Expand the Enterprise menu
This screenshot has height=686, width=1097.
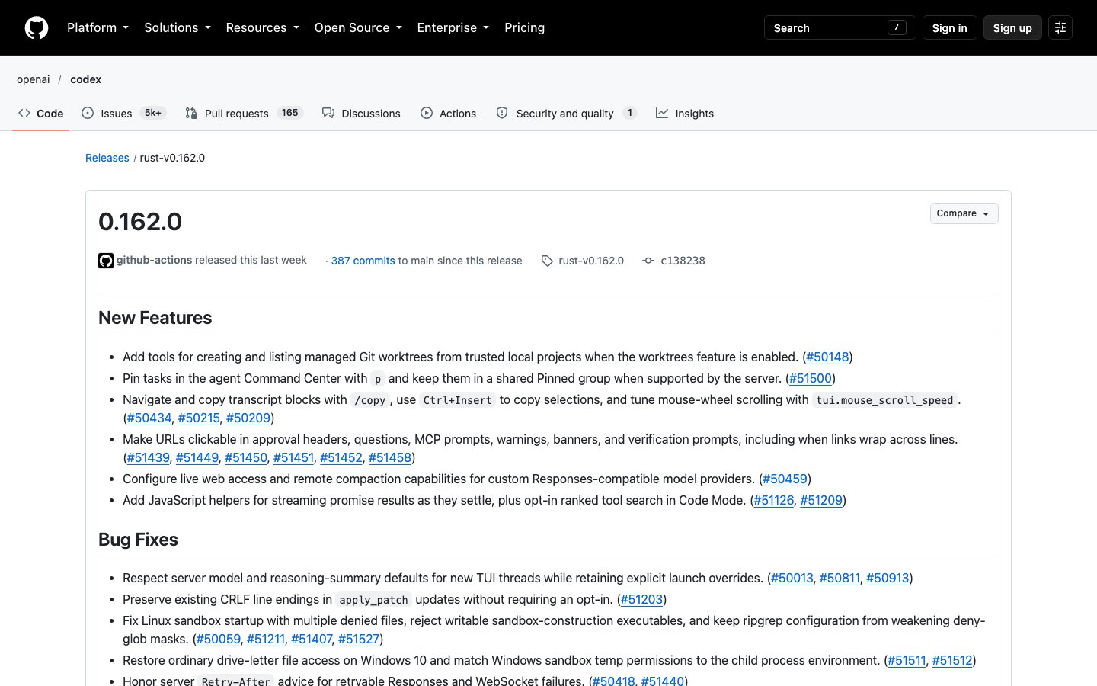[x=453, y=27]
